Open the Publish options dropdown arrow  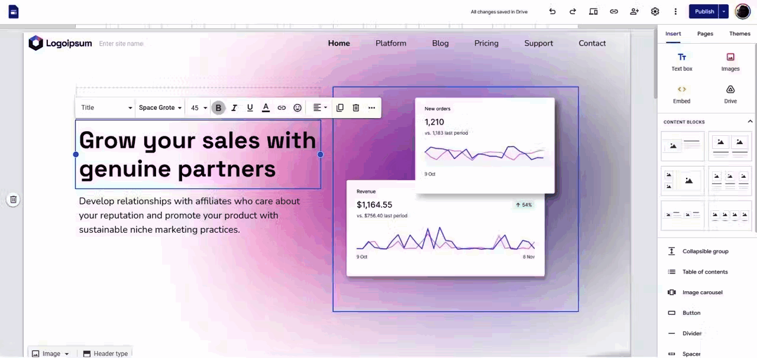[724, 11]
